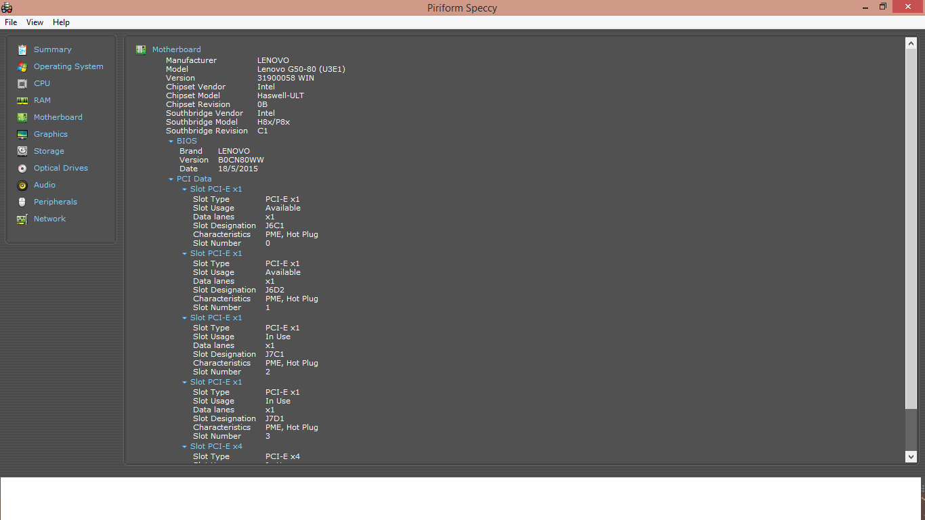
Task: Collapse the PCI Data section
Action: coord(171,179)
